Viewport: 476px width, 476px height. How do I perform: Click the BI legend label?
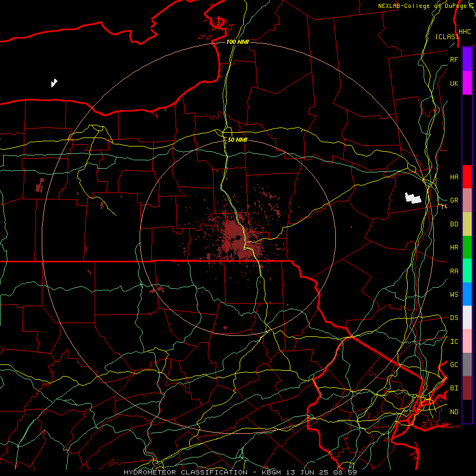click(454, 388)
